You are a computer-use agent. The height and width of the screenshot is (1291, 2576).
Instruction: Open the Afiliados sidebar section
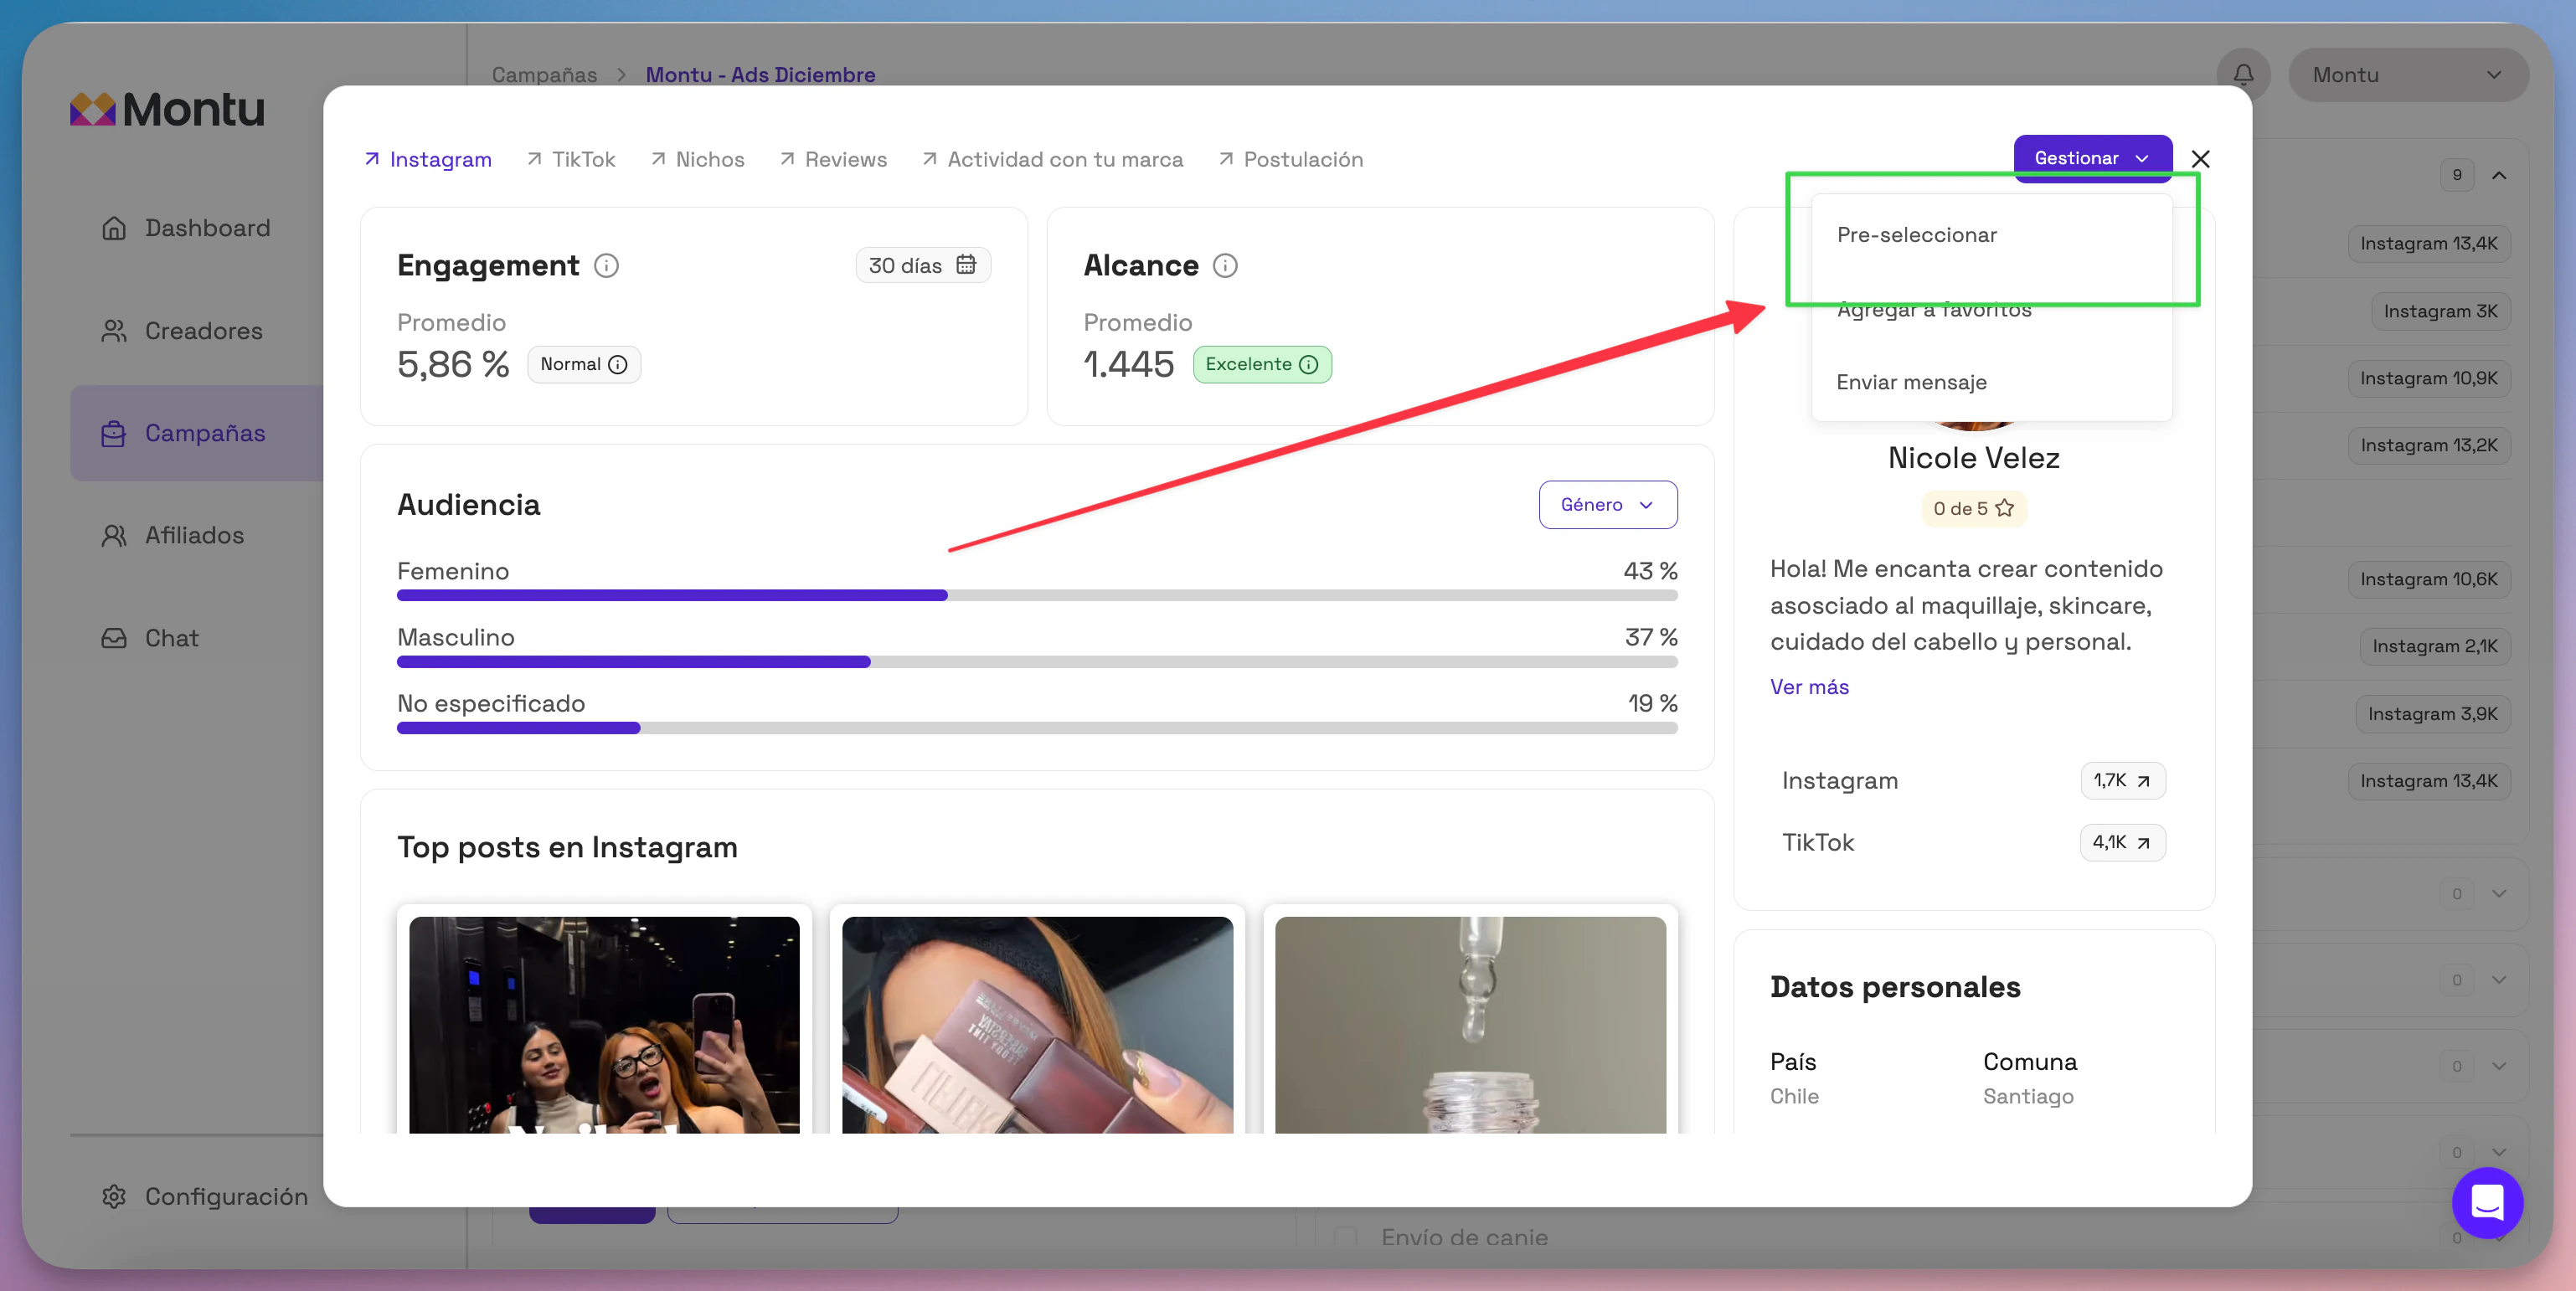tap(172, 535)
